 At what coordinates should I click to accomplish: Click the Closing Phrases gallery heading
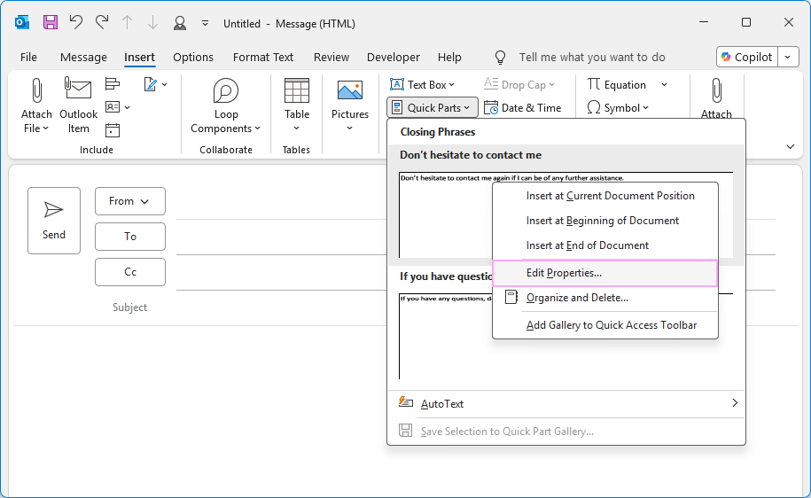(x=438, y=132)
